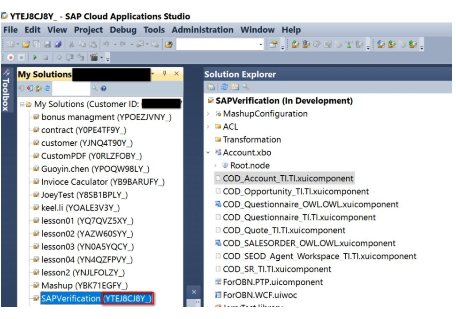Click the first icon in Solution Explorer toolbar
456x319 pixels.
(x=211, y=87)
